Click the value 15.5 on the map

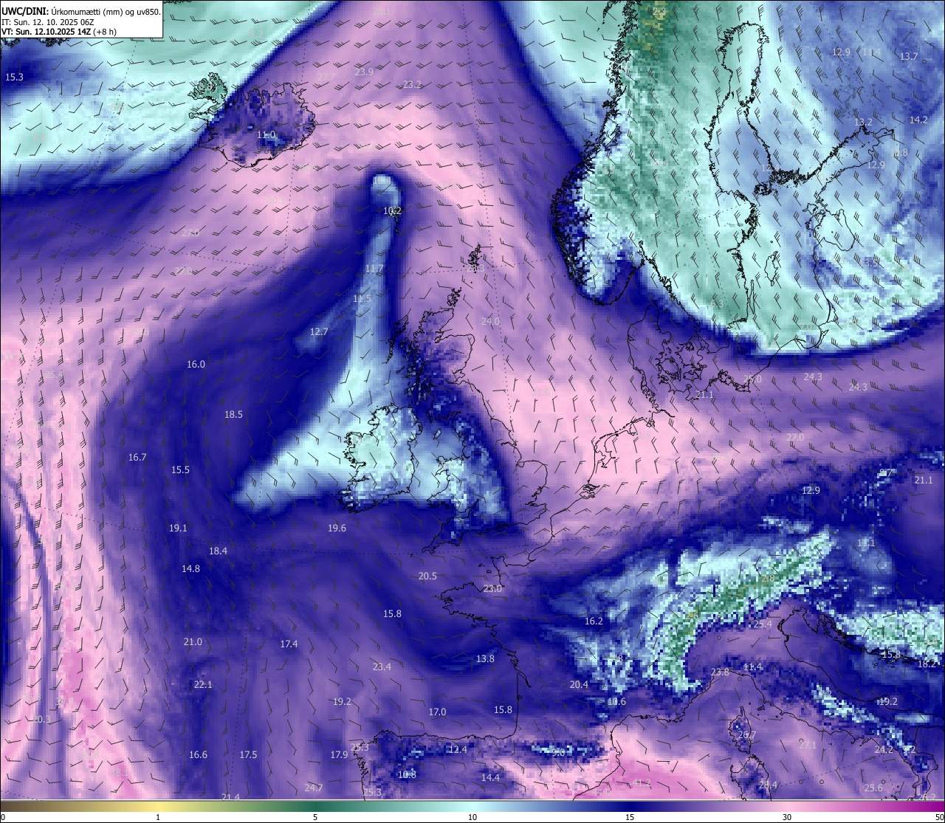tap(180, 469)
